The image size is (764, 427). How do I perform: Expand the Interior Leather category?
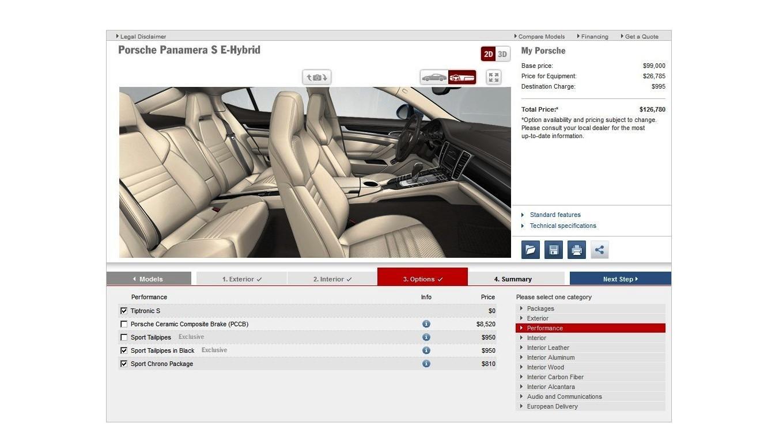[591, 348]
